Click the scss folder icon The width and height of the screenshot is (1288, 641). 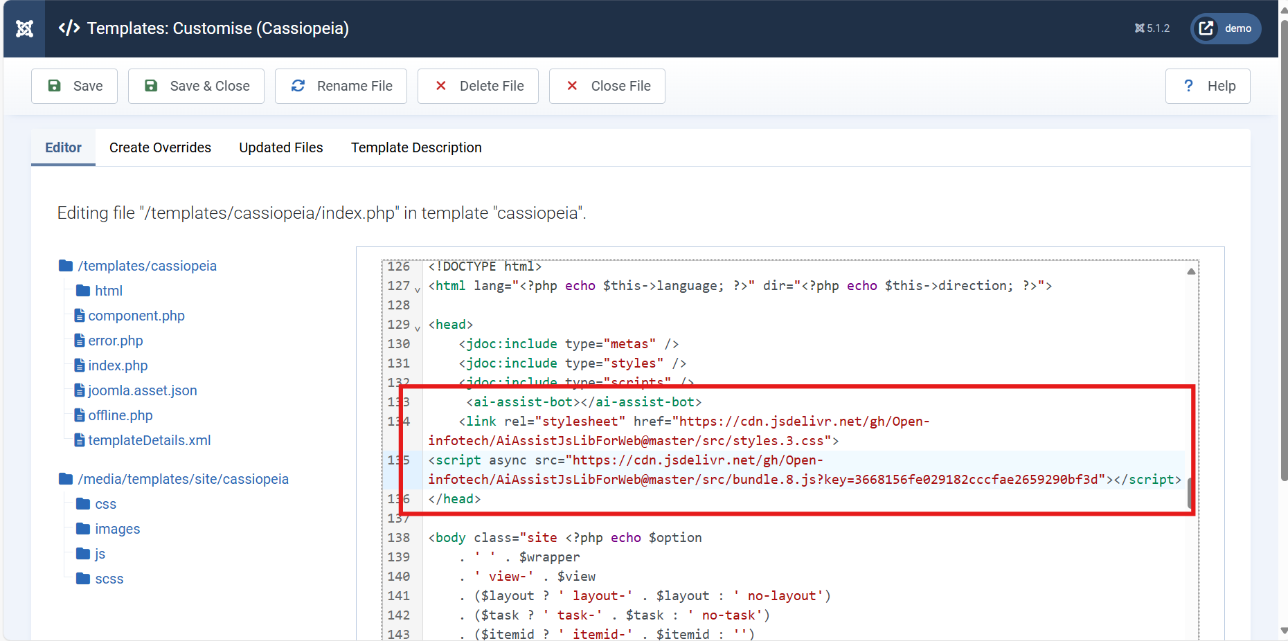[83, 579]
